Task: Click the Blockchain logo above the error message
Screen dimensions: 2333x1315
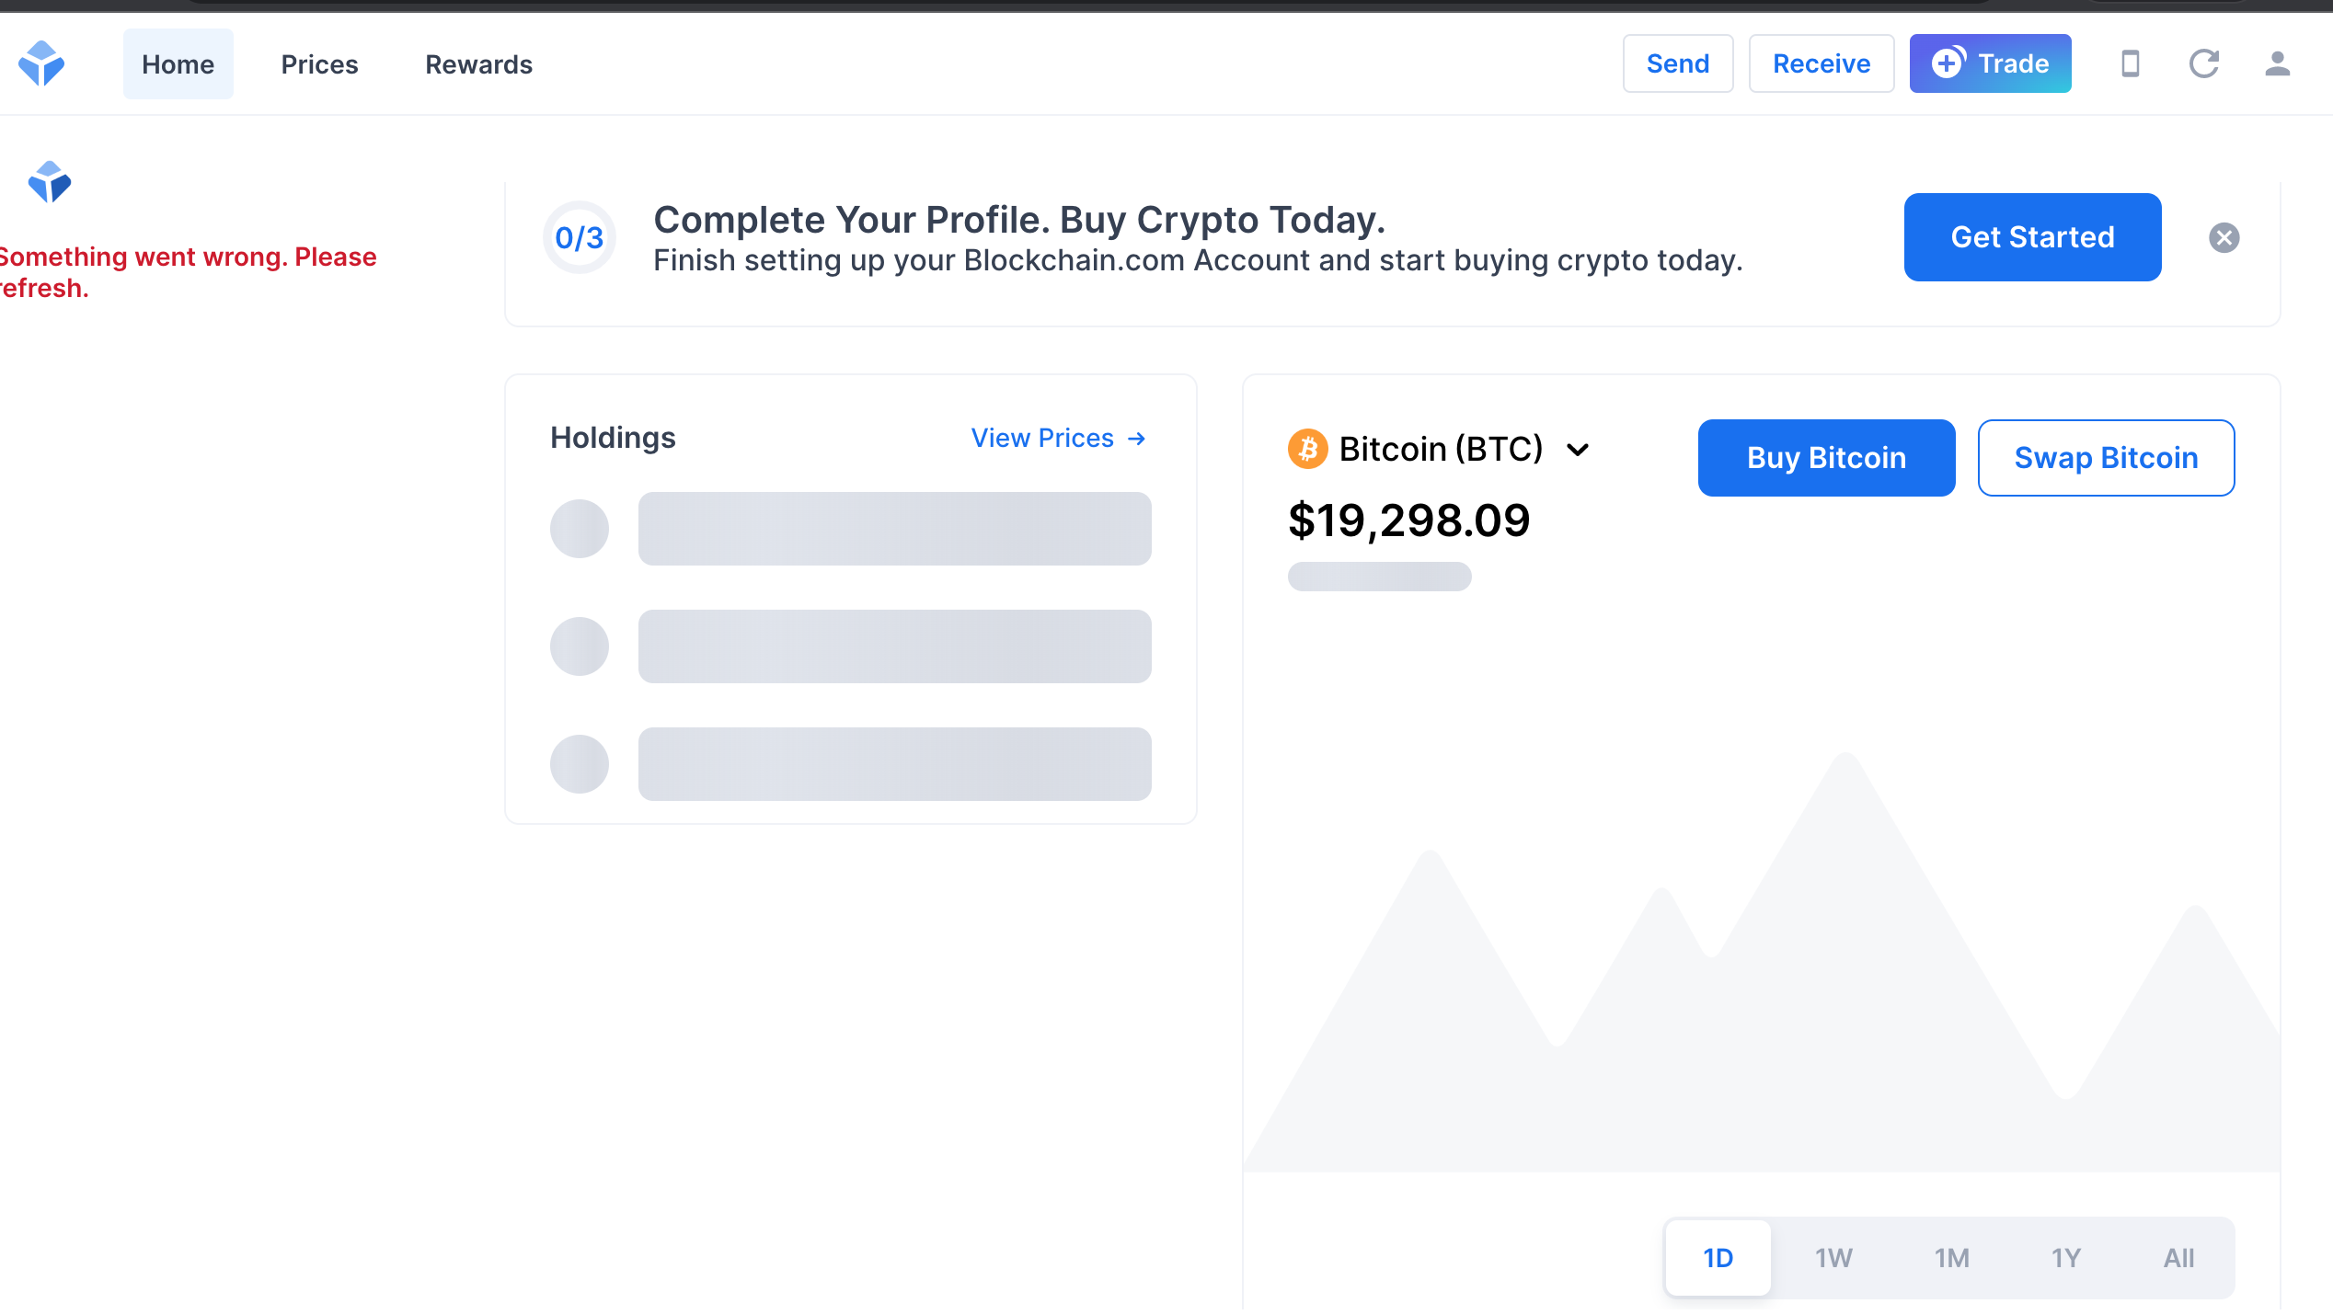Action: point(50,182)
